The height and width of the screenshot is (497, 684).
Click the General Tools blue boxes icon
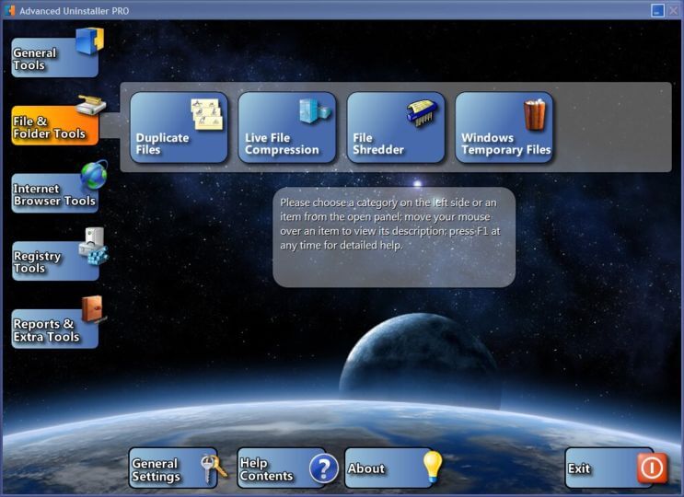pos(90,41)
